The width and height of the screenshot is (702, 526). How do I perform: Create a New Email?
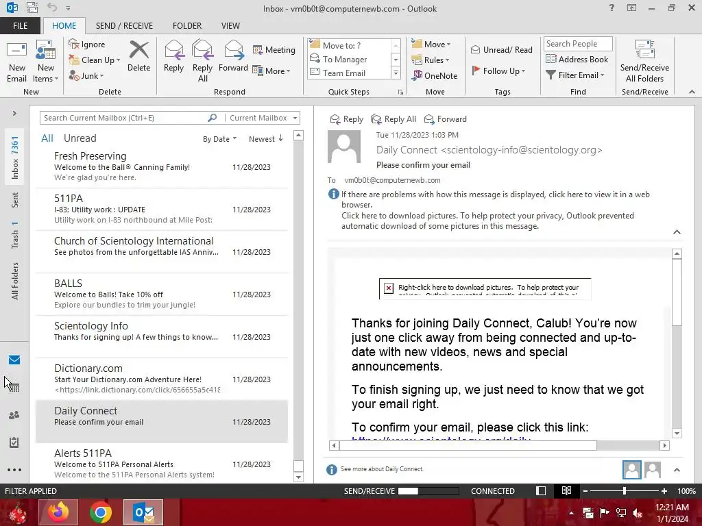tap(16, 61)
